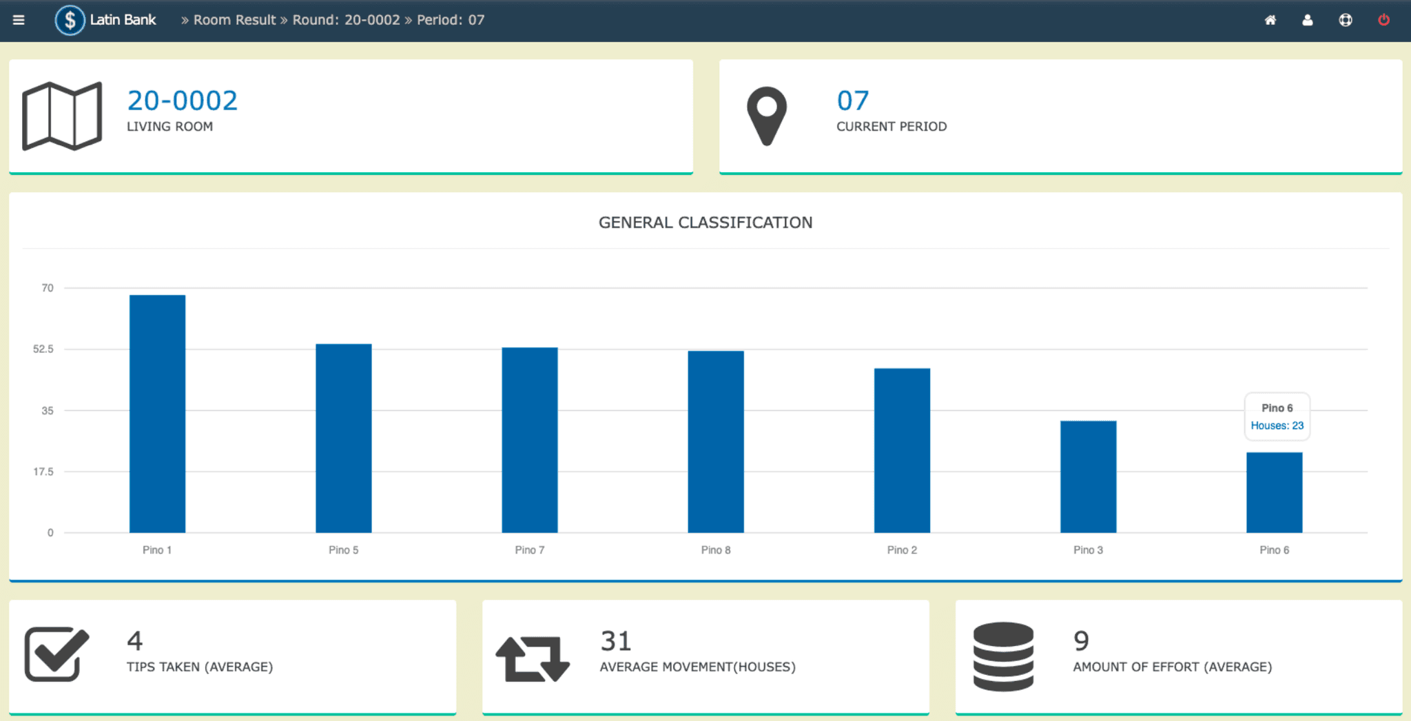The image size is (1411, 721).
Task: Click the 20-0002 room number heading
Action: 183,101
